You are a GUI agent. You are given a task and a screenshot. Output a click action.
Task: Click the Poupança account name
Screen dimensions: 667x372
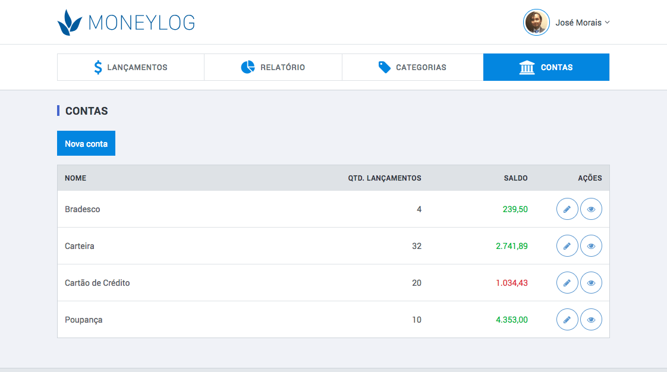click(83, 320)
